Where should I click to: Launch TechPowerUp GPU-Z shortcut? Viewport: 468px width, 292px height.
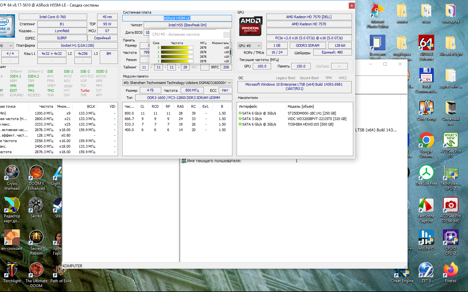451,177
